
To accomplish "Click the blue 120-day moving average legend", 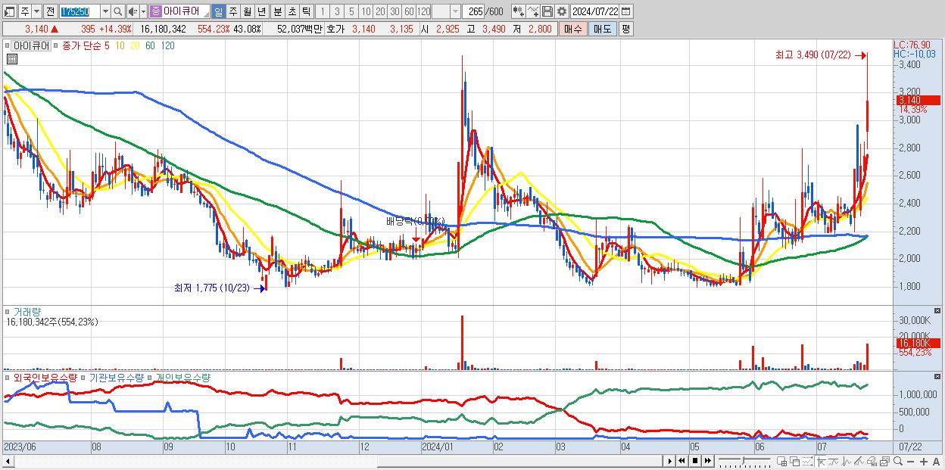I will 168,45.
